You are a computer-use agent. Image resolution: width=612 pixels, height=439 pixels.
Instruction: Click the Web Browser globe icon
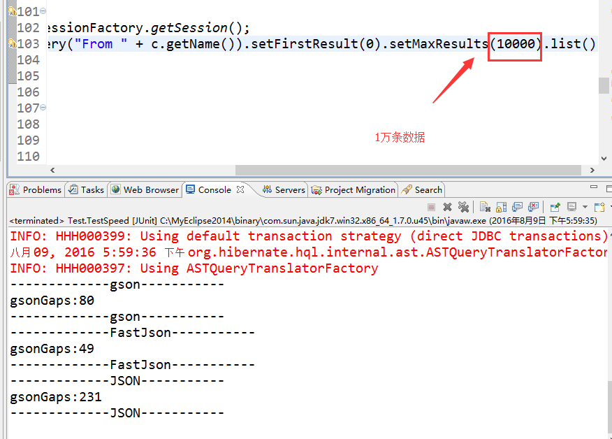115,189
